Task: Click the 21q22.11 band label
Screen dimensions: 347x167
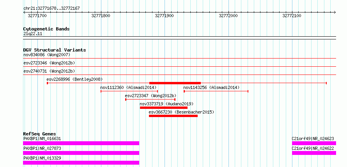Action: click(x=33, y=34)
